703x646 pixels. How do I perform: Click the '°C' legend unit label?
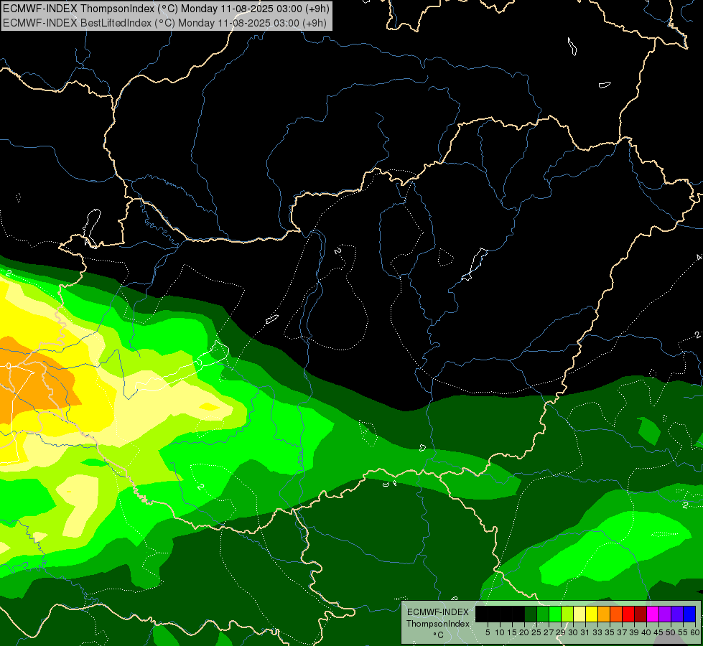click(438, 635)
